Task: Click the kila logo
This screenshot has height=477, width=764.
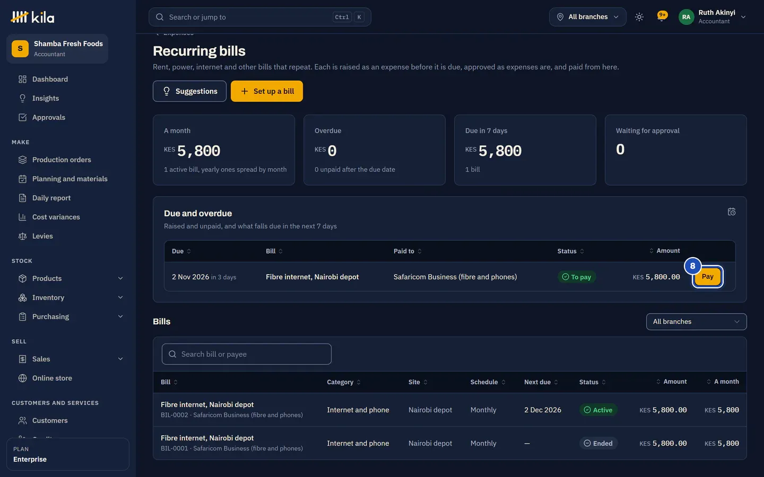Action: click(x=32, y=17)
